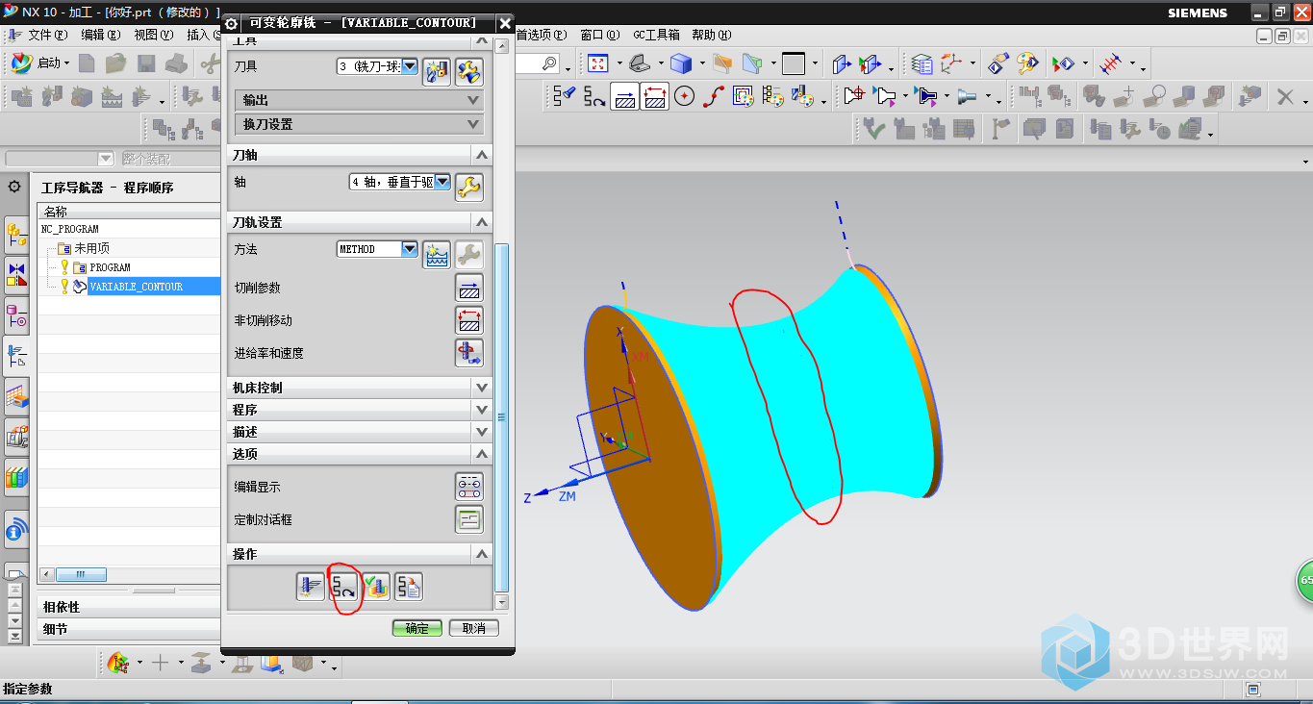This screenshot has width=1313, height=704.
Task: Click the navigator horizontal scrollbar thumb
Action: point(81,574)
